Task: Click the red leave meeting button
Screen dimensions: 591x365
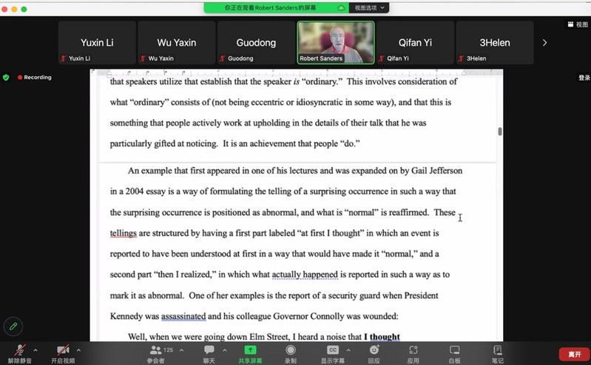Action: (x=574, y=354)
